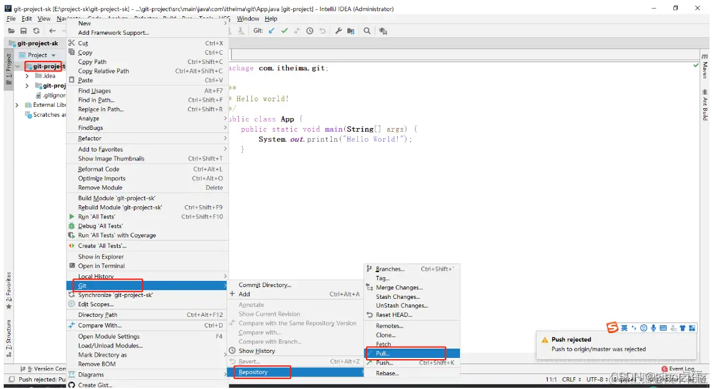Screen dimensions: 712x389
Task: Choose Push... in Repository submenu
Action: point(412,363)
